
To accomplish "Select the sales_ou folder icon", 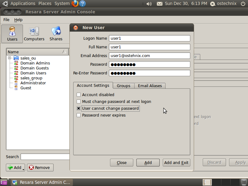I will tap(16, 58).
